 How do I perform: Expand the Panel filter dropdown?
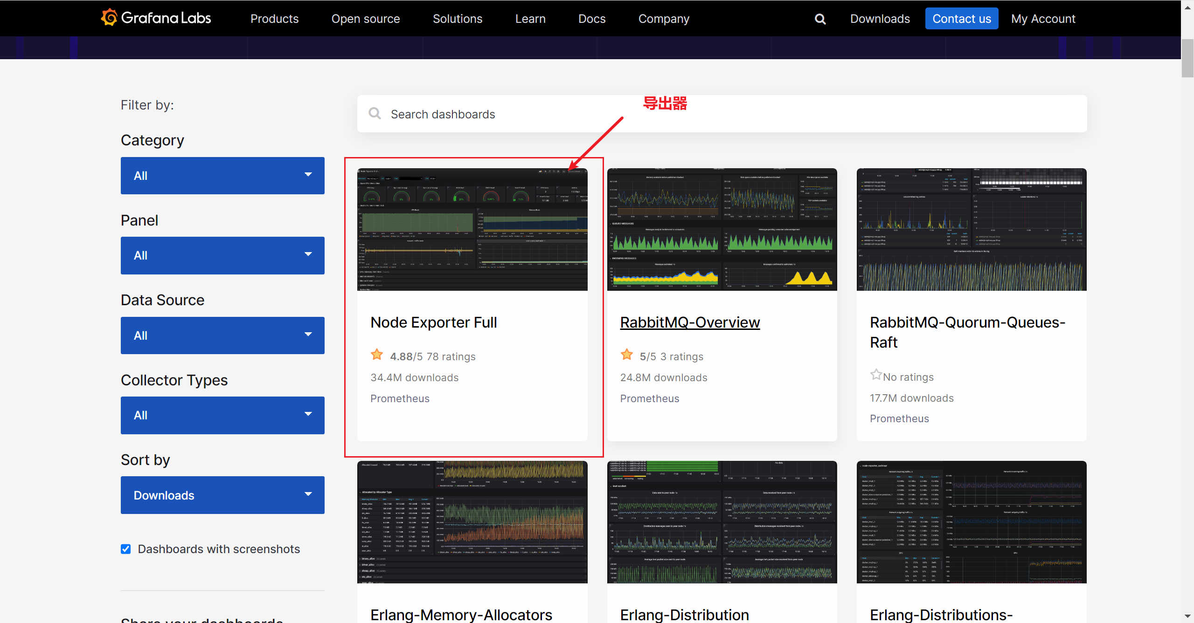(222, 255)
